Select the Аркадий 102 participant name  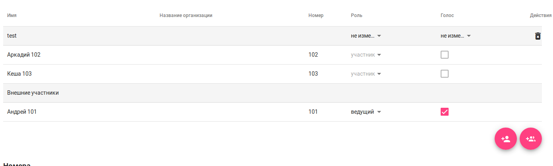pyautogui.click(x=24, y=55)
